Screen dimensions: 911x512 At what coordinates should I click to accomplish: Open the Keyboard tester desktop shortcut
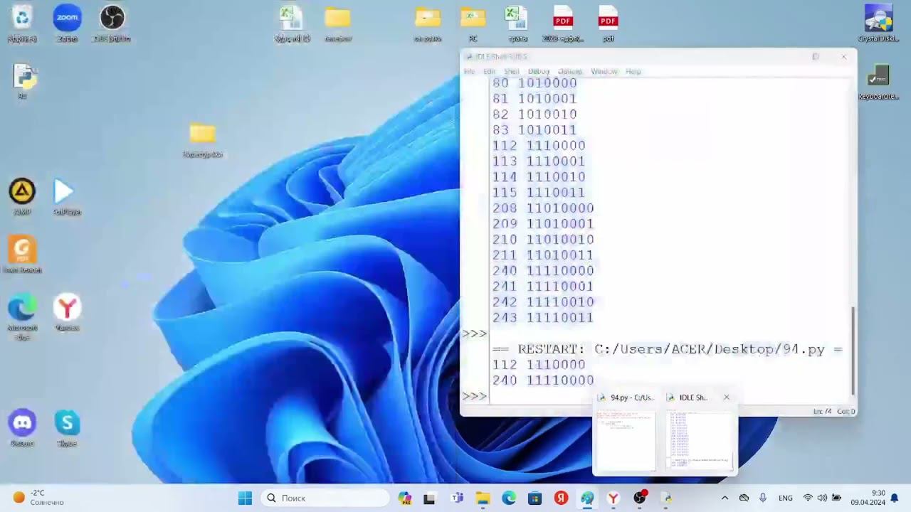coord(879,82)
